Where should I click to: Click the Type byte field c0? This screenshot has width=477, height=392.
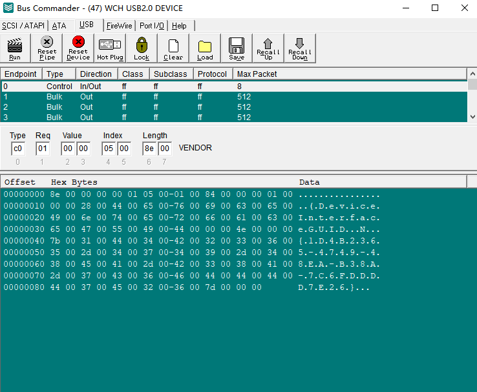pyautogui.click(x=18, y=149)
